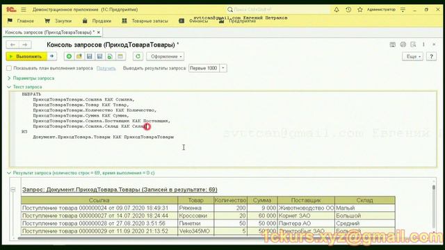Open the 1C main menu logo

(x=11, y=9)
